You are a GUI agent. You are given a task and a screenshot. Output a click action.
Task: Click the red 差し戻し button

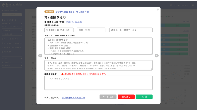pos(126,97)
